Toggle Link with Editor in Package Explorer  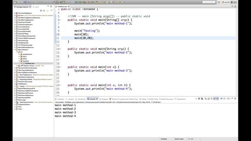click(x=44, y=11)
